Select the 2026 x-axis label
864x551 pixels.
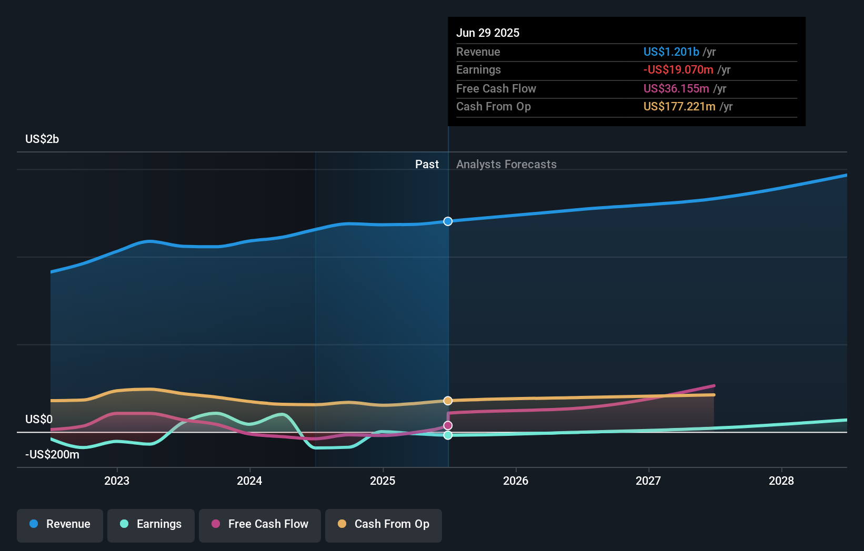[x=516, y=481]
